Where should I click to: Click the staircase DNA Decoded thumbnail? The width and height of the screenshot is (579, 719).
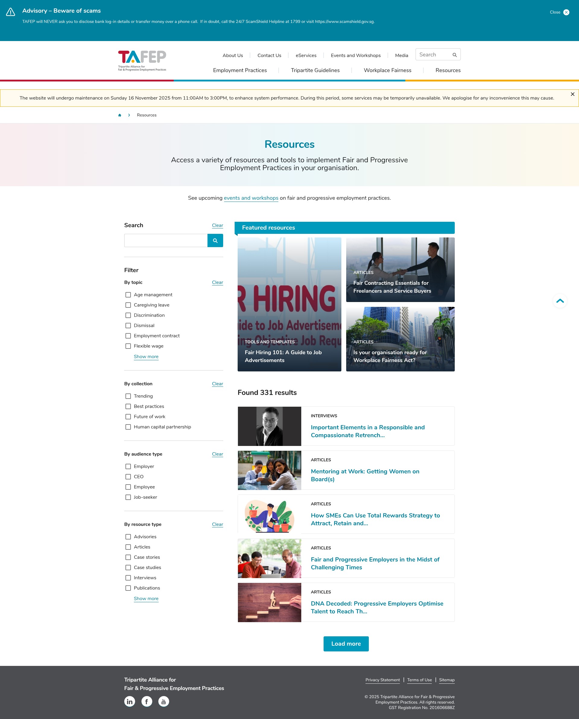pos(270,602)
